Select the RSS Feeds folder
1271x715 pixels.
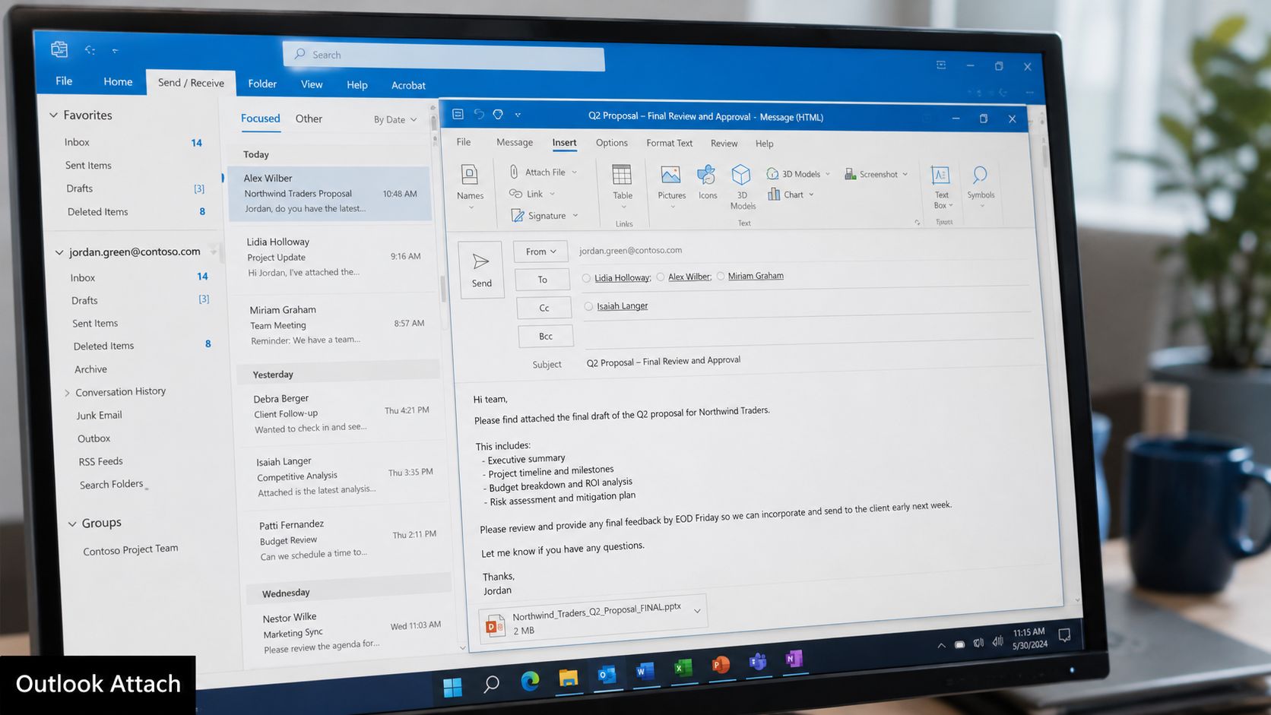(100, 461)
